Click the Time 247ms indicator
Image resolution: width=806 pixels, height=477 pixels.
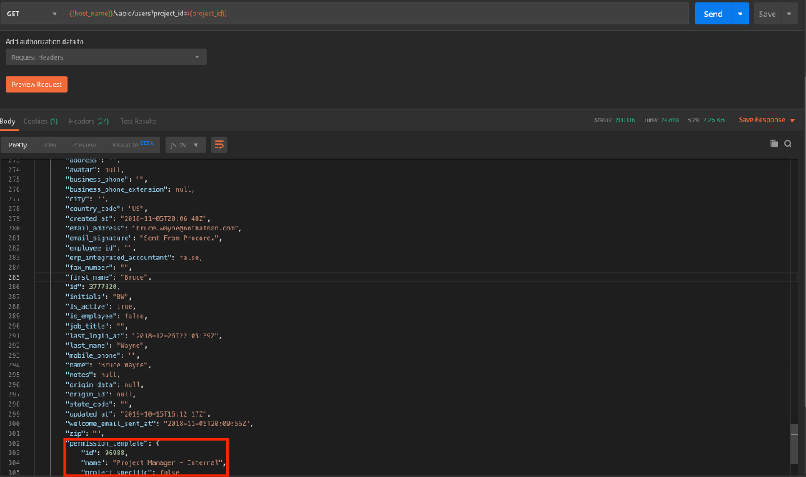[x=661, y=120]
